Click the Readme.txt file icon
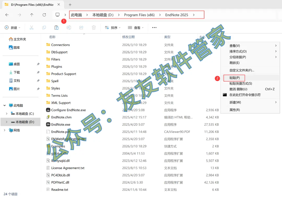The image size is (282, 197). click(x=48, y=189)
